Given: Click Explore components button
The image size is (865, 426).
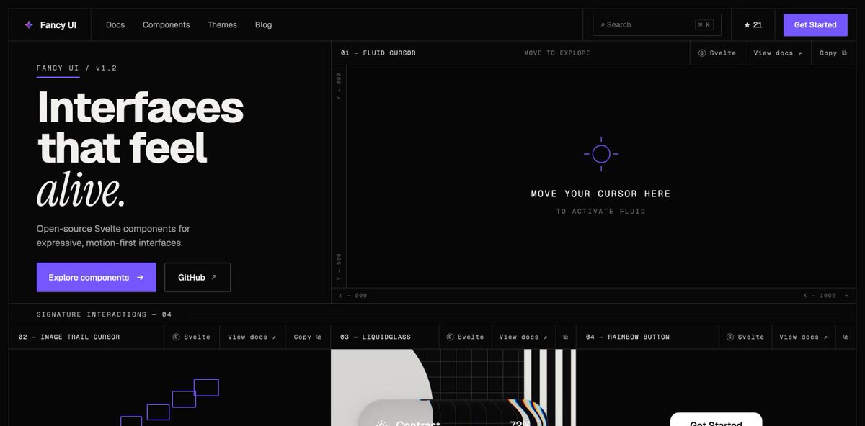Looking at the screenshot, I should click(97, 278).
